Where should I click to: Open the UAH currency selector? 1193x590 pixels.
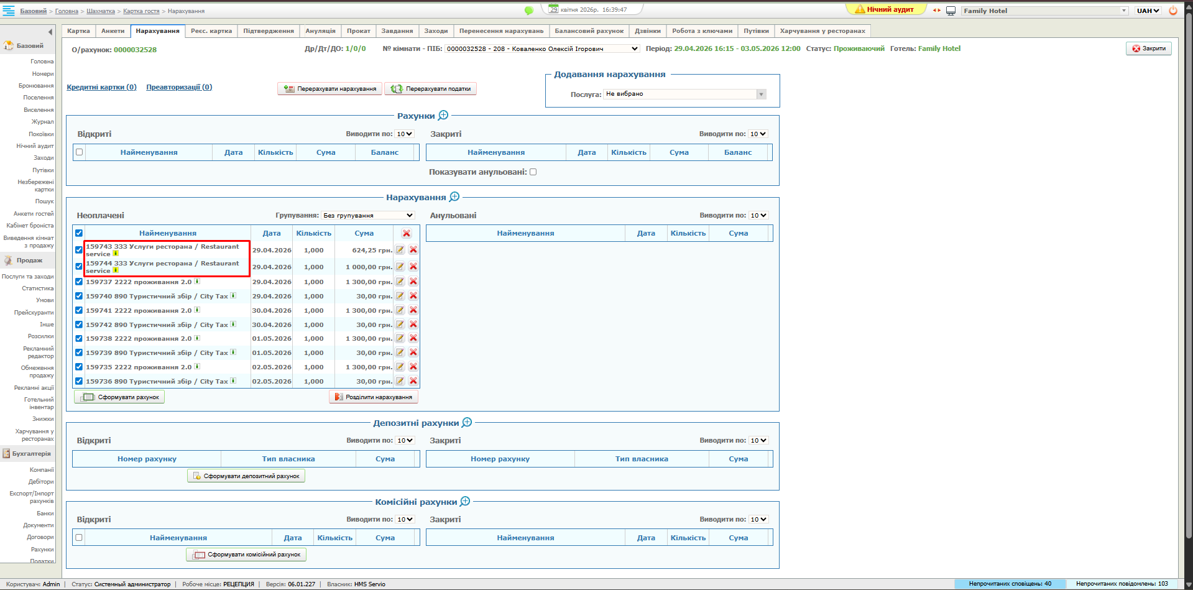pos(1148,11)
